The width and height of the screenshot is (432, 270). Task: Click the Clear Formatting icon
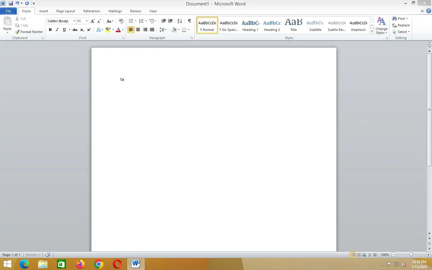(121, 21)
